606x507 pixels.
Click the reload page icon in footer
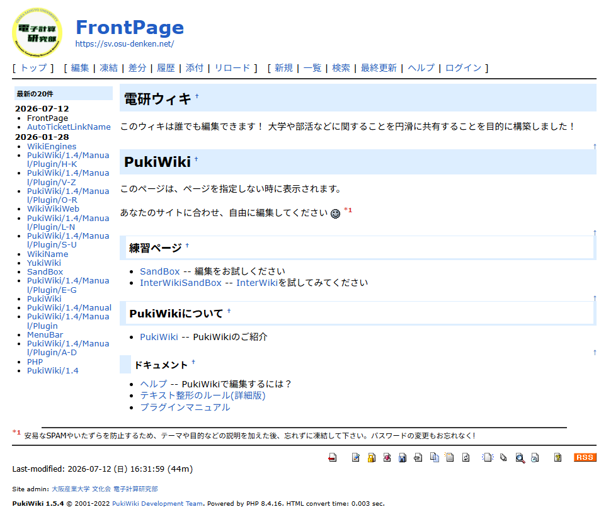(x=466, y=457)
